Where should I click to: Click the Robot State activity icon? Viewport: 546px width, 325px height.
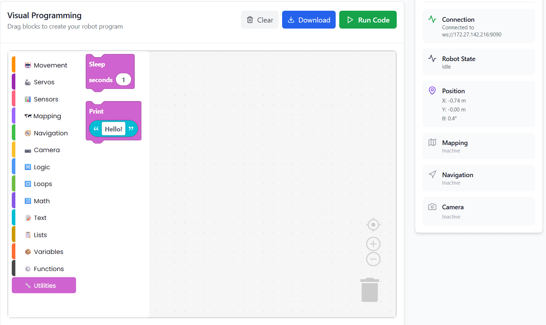pyautogui.click(x=432, y=59)
